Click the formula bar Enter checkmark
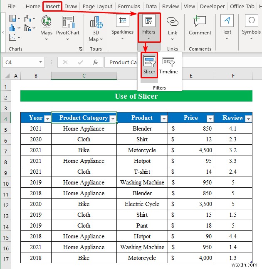 [x=80, y=62]
